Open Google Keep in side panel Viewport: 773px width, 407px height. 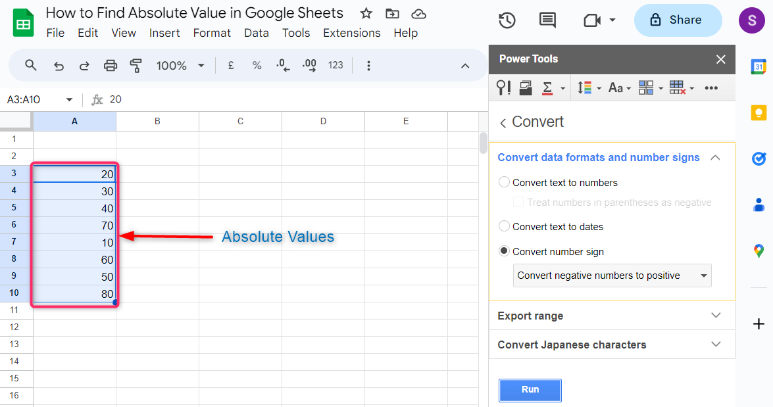759,113
